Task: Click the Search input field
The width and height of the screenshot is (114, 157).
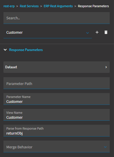Action: click(57, 18)
